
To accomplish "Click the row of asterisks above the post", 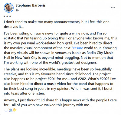I will pos(8,16).
